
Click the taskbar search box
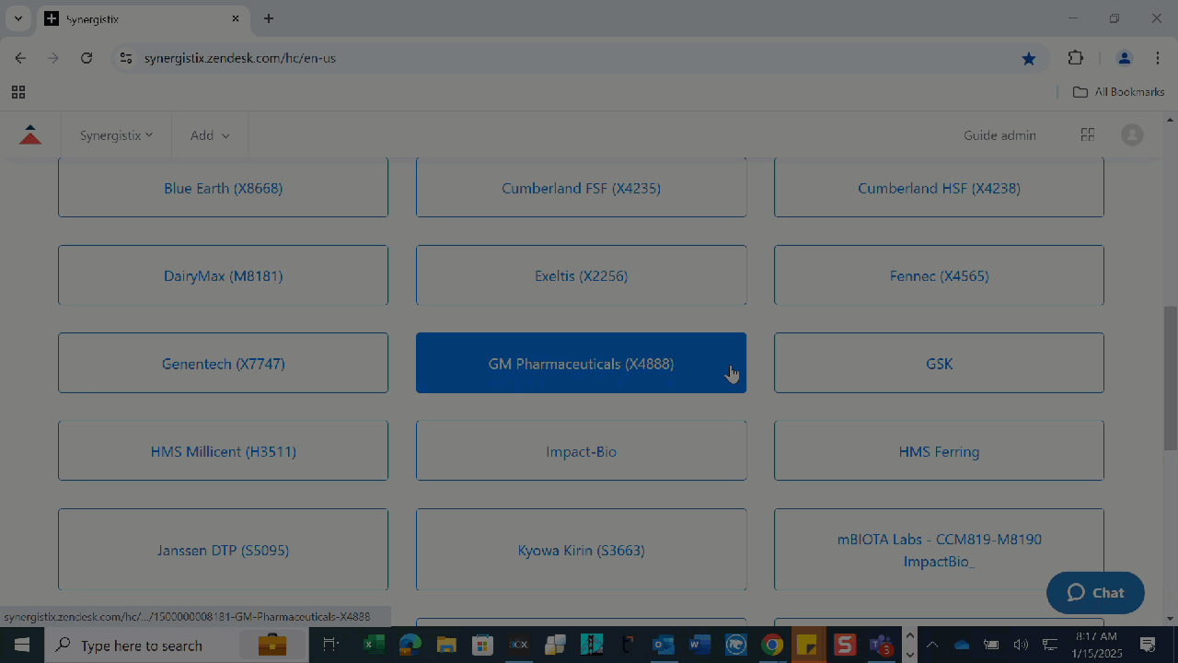(177, 645)
